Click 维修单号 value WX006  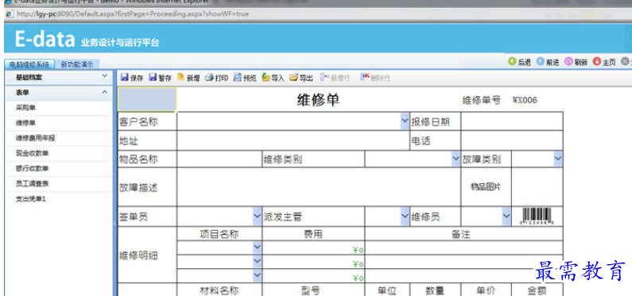pos(525,100)
